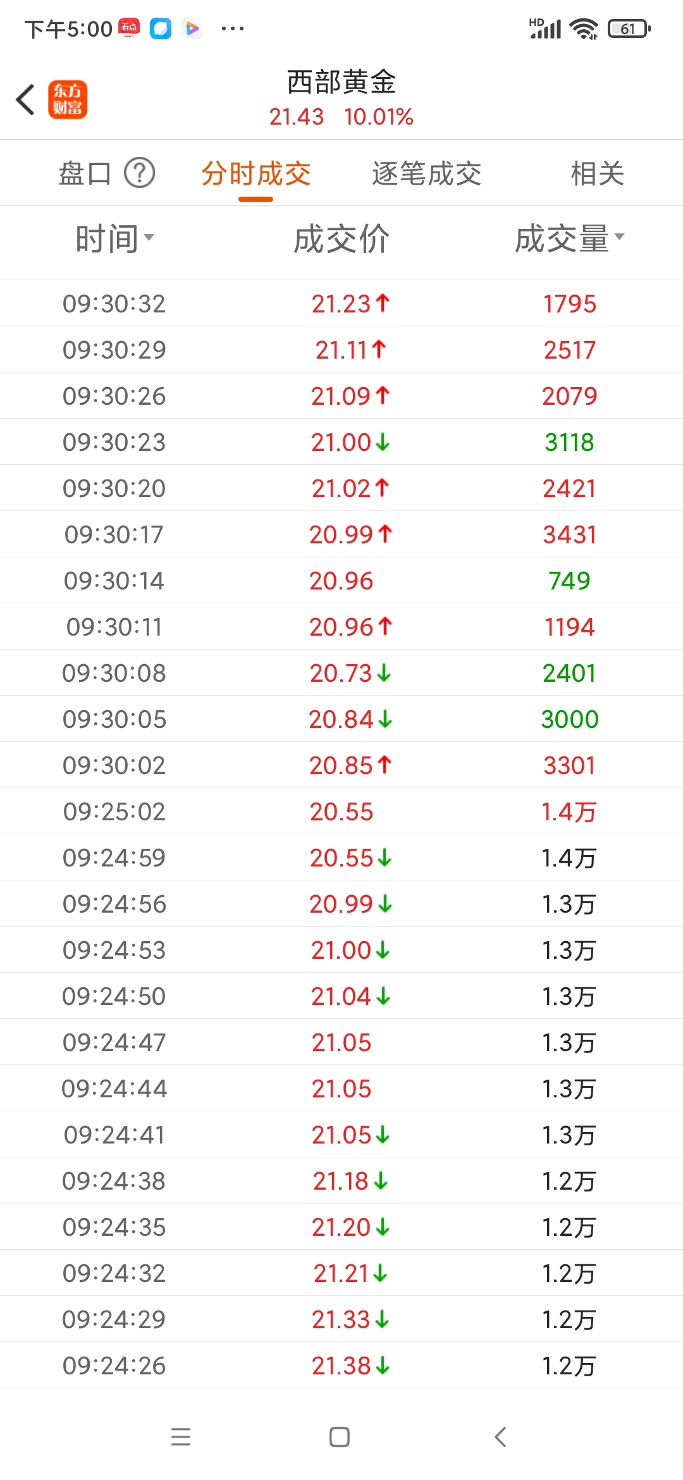Tap the 成交价 column header
683x1480 pixels.
pos(341,239)
